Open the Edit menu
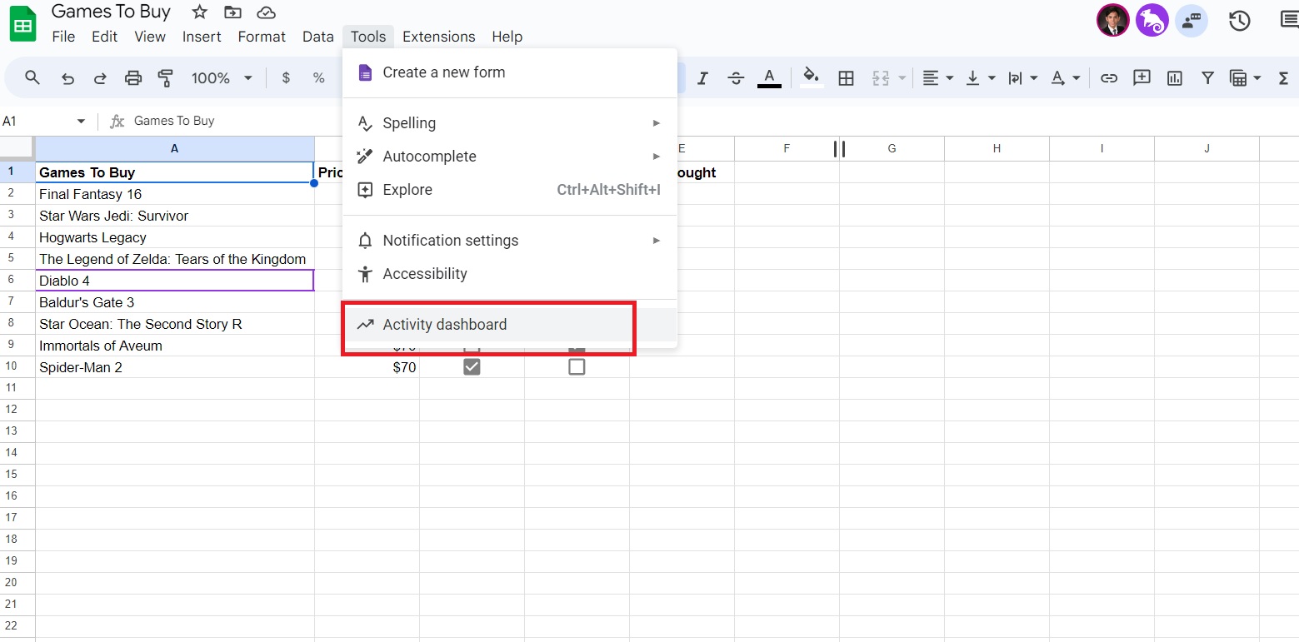 105,37
